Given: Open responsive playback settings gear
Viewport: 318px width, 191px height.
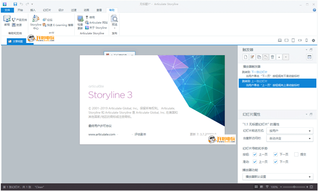Looking at the screenshot, I should [313, 40].
